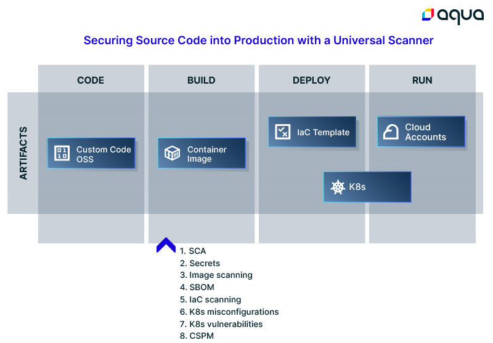Click the DEPLOY column header

coord(312,81)
